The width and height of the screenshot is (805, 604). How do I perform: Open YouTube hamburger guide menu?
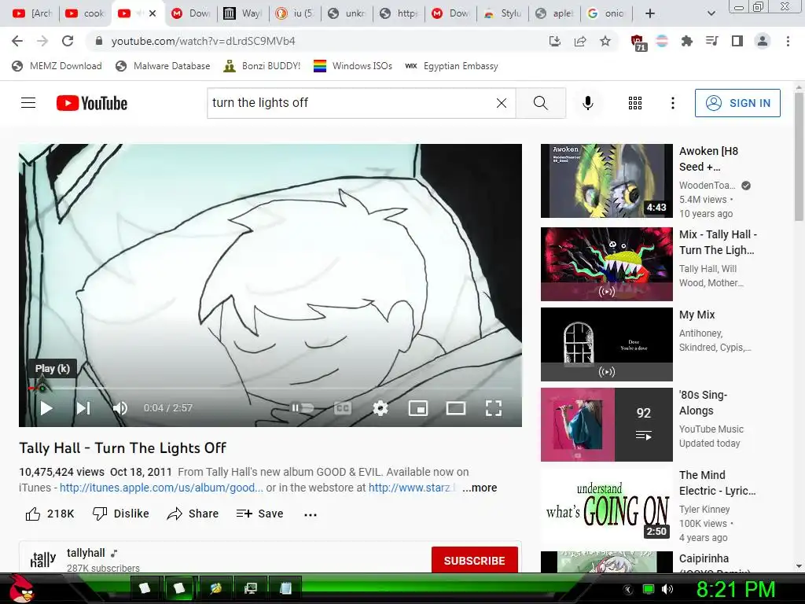pos(28,103)
